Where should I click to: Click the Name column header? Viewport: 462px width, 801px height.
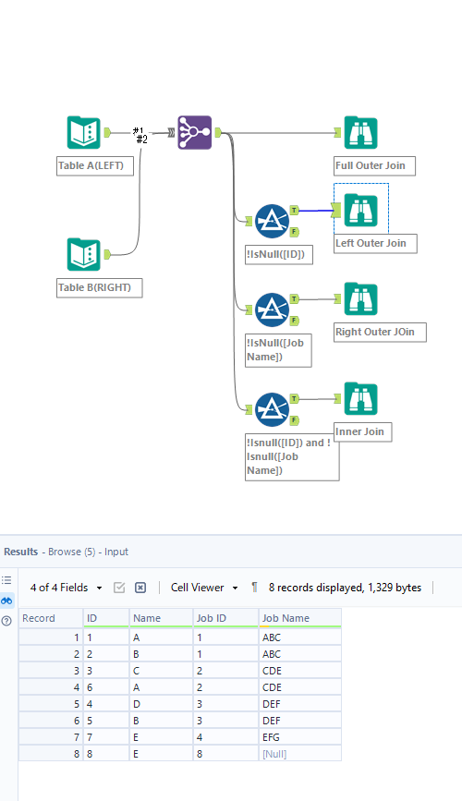coord(162,618)
